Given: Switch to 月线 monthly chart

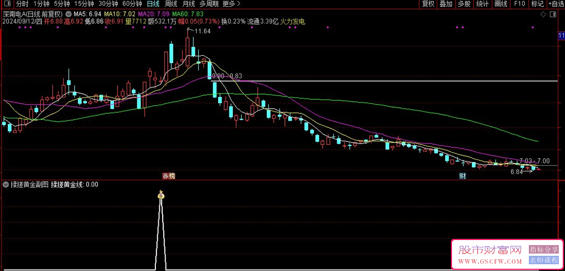Looking at the screenshot, I should click(x=188, y=4).
